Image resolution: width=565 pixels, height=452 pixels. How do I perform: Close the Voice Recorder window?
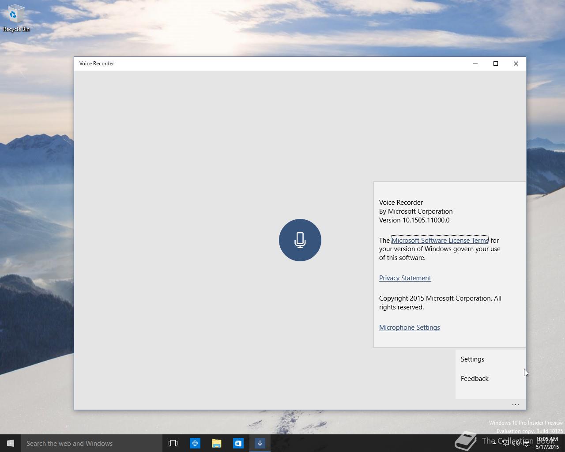click(x=516, y=64)
